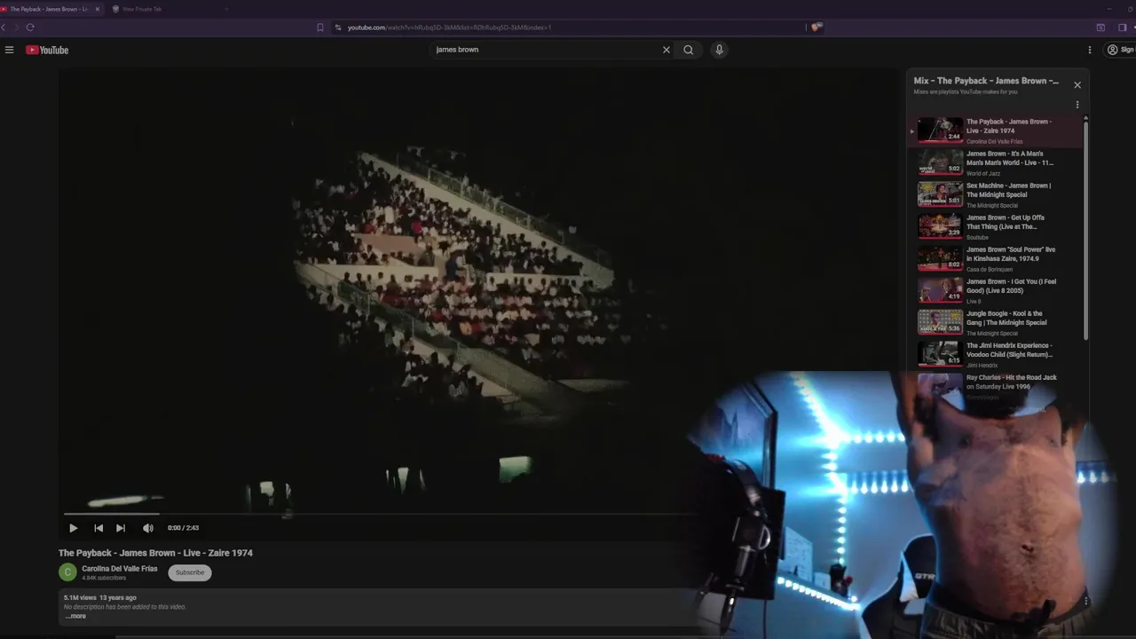Clear the james brown search text
The image size is (1136, 639).
[x=667, y=50]
